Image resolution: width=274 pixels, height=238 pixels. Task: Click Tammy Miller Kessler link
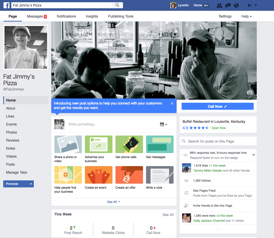click(x=208, y=171)
